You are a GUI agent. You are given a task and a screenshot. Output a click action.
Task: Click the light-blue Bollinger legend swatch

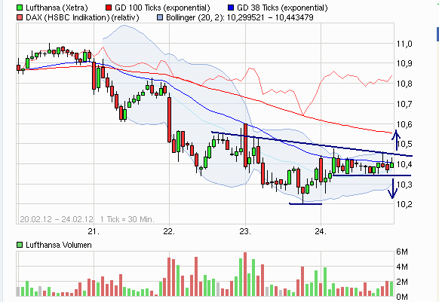(x=160, y=17)
